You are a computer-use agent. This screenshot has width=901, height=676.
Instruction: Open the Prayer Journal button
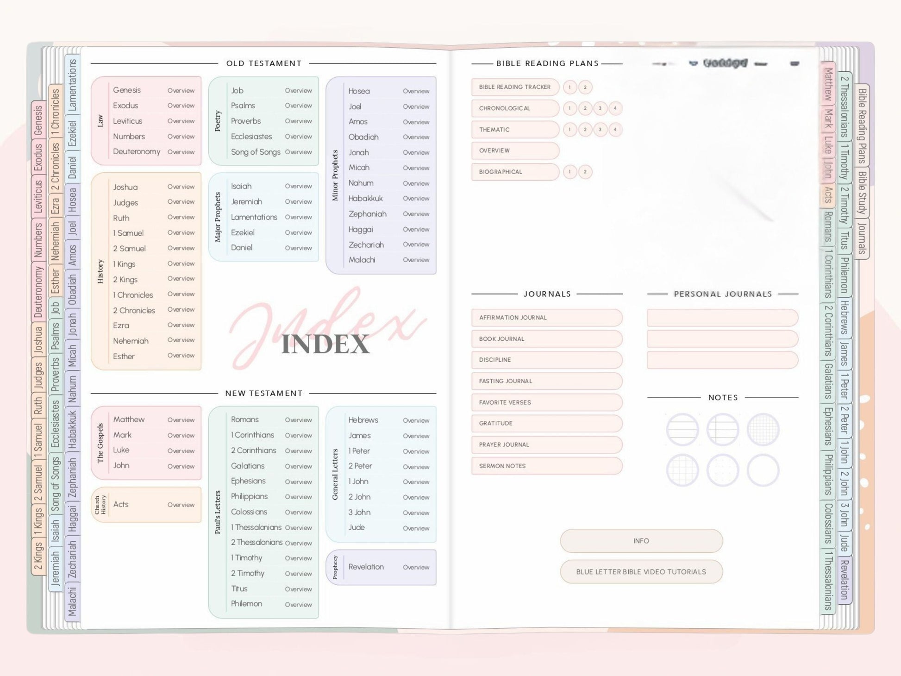546,444
